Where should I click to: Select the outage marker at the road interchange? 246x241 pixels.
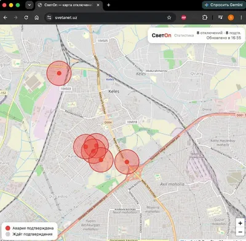(x=127, y=162)
